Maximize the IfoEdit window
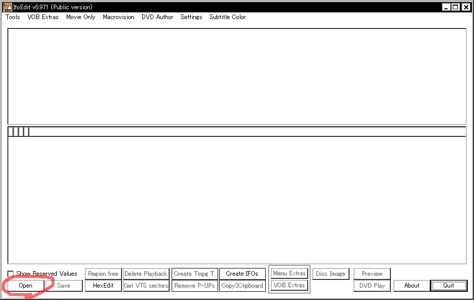Viewport: 474px width, 300px height. pos(455,7)
